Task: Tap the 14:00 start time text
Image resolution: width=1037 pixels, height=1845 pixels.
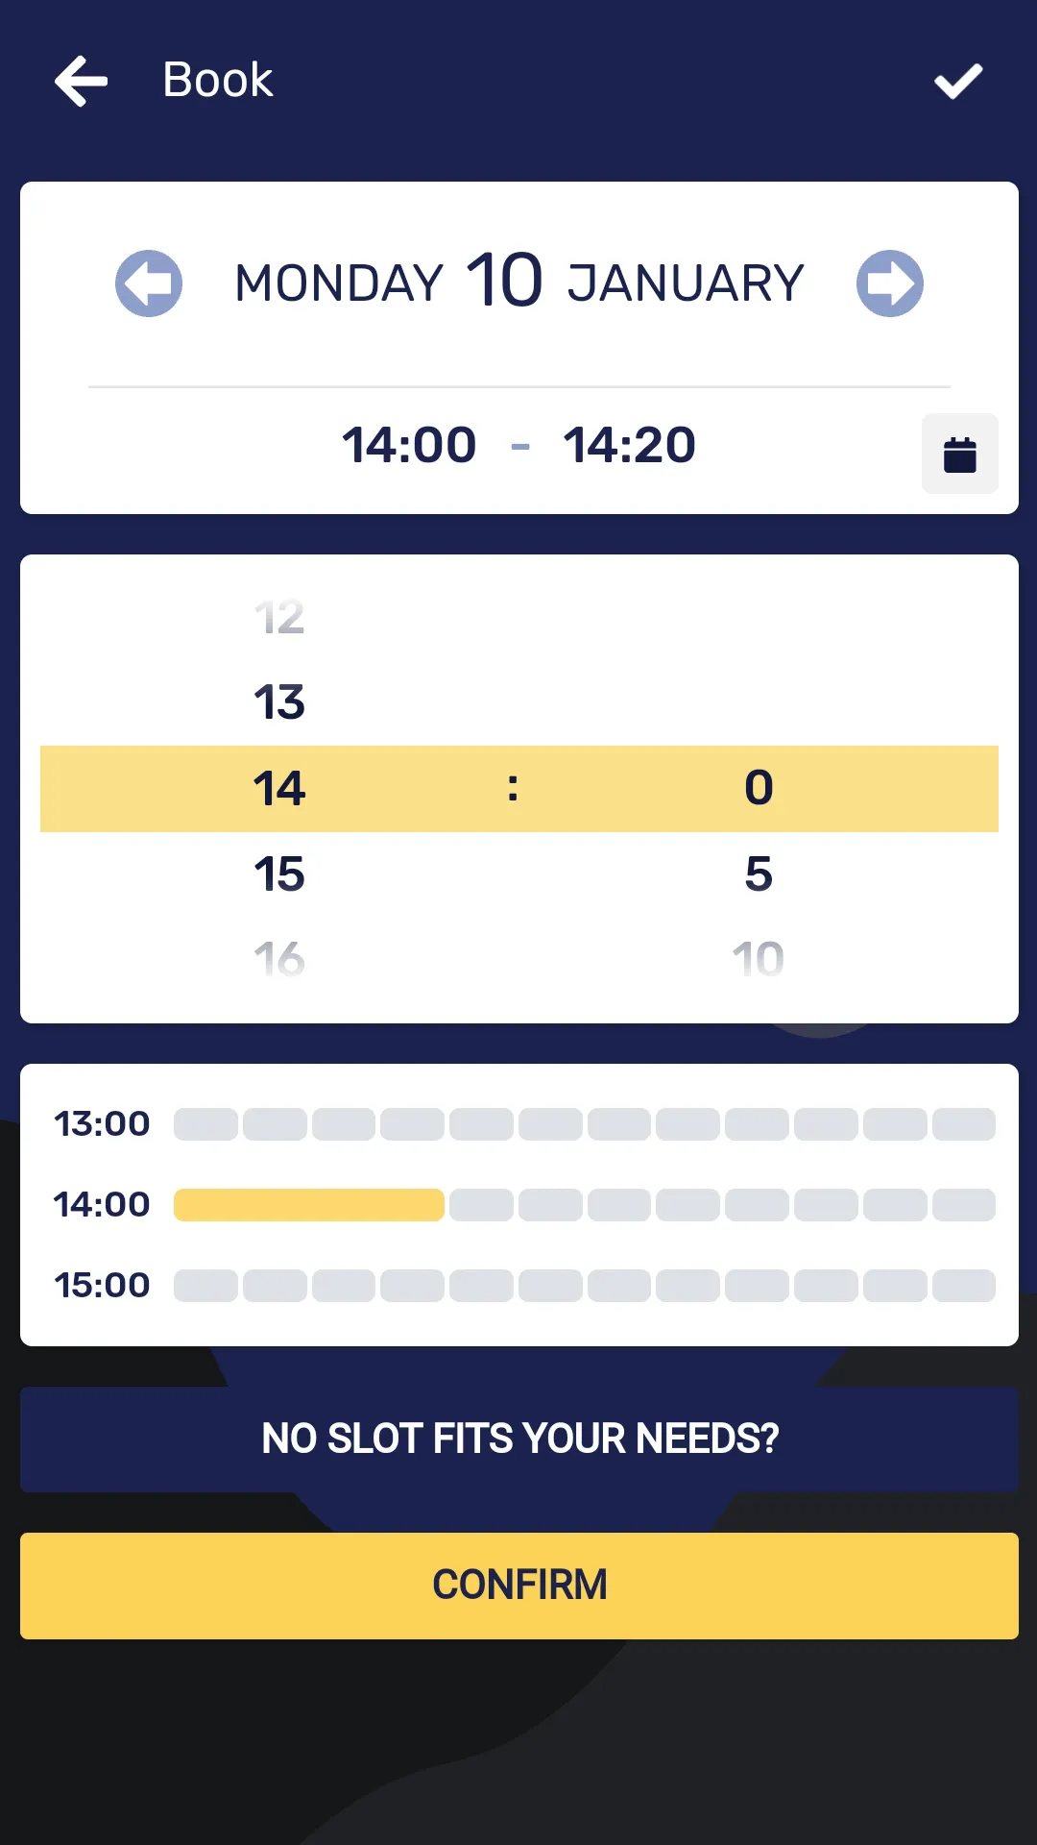Action: (x=409, y=445)
